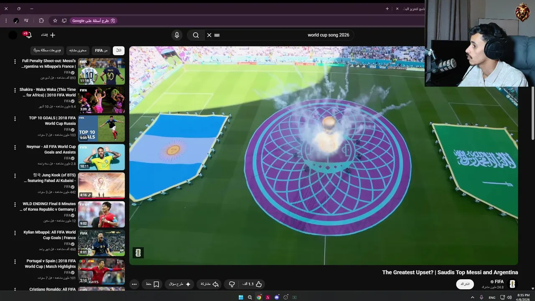Open the YouTube notifications bell
Viewport: 535px width, 301px height.
click(28, 35)
